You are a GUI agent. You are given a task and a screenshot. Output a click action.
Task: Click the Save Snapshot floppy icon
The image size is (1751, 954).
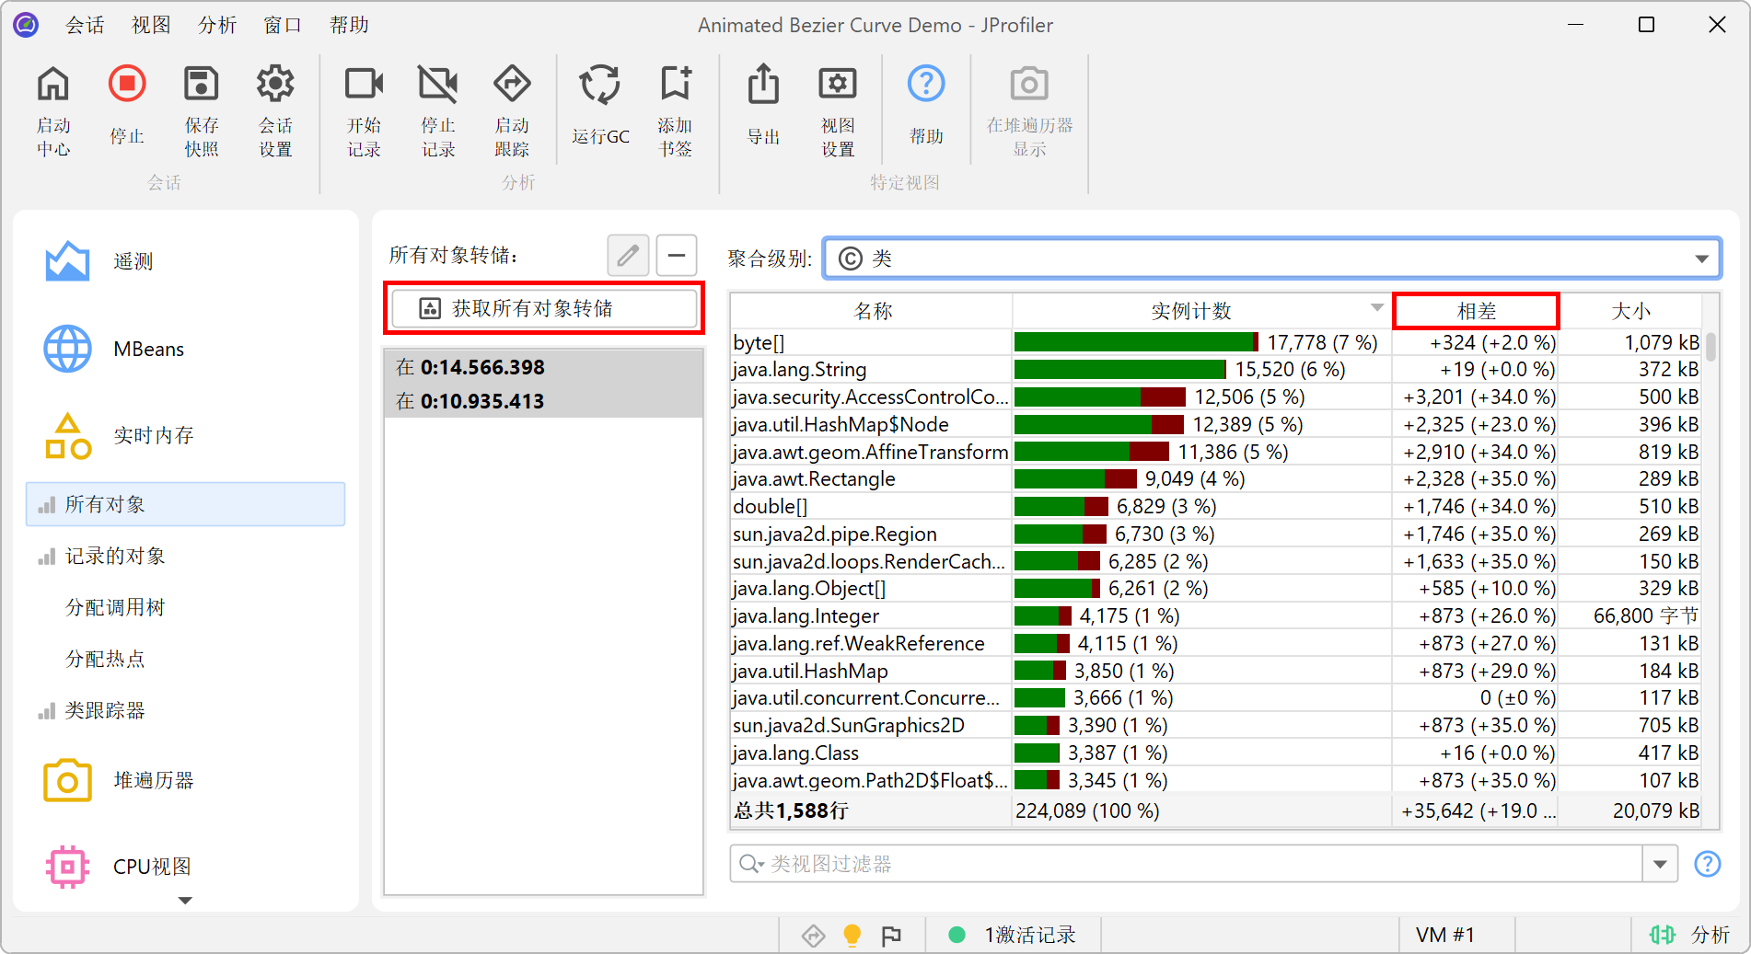tap(201, 85)
